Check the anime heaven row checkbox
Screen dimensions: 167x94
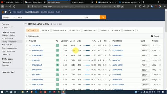(27, 55)
